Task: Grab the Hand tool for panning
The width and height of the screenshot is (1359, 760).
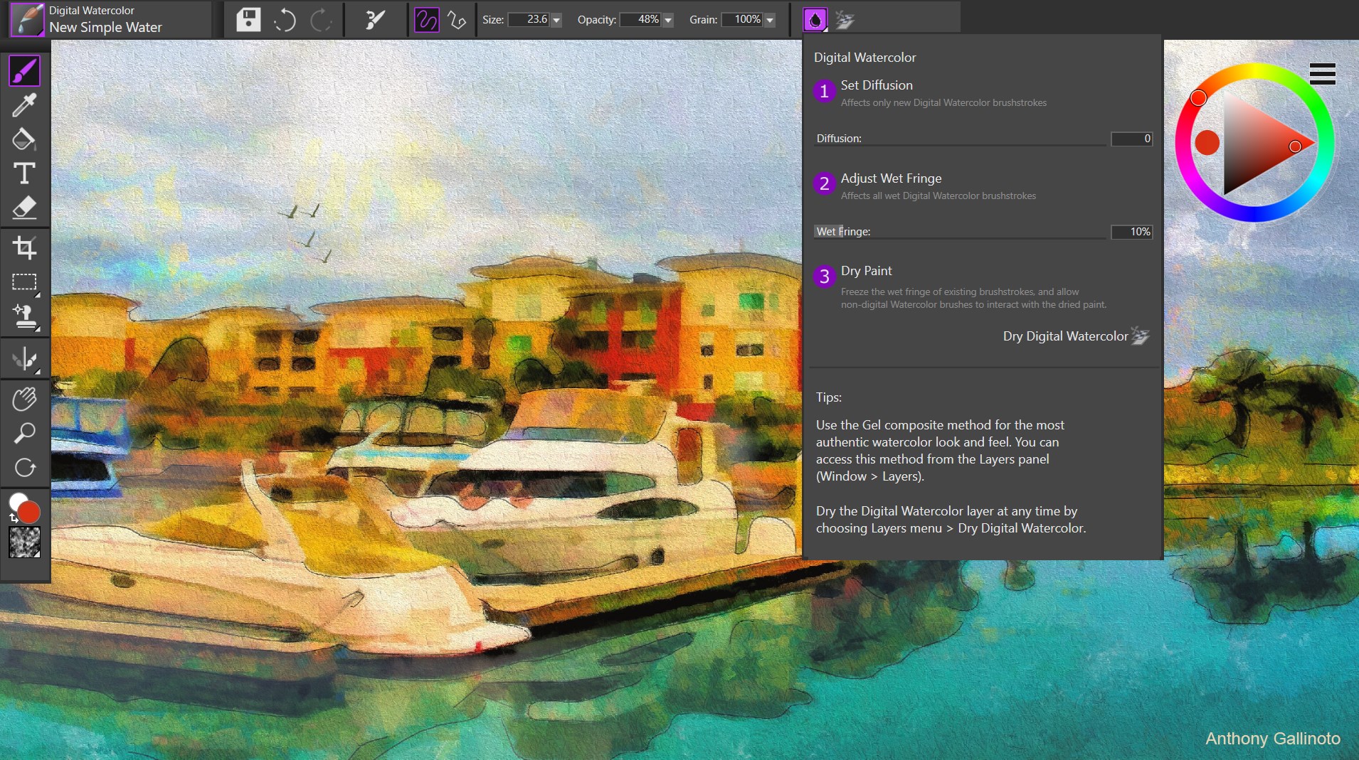Action: pyautogui.click(x=25, y=399)
